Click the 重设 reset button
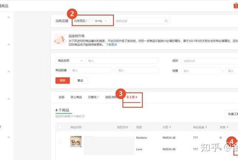The height and width of the screenshot is (160, 238). click(x=80, y=80)
